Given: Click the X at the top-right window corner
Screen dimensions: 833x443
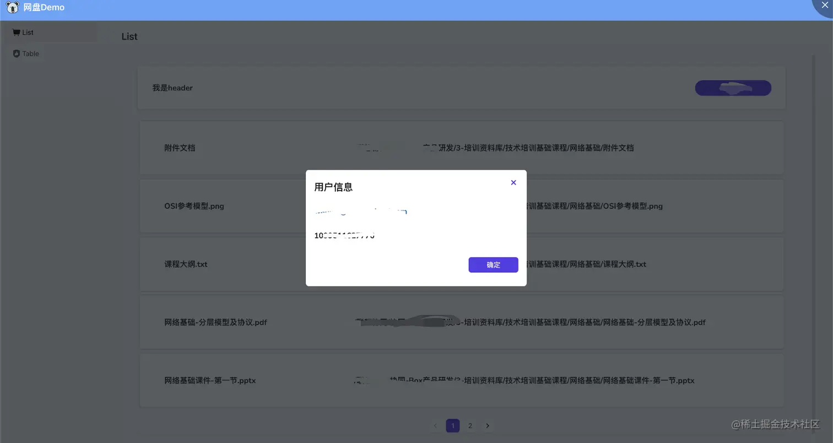Looking at the screenshot, I should pyautogui.click(x=823, y=6).
